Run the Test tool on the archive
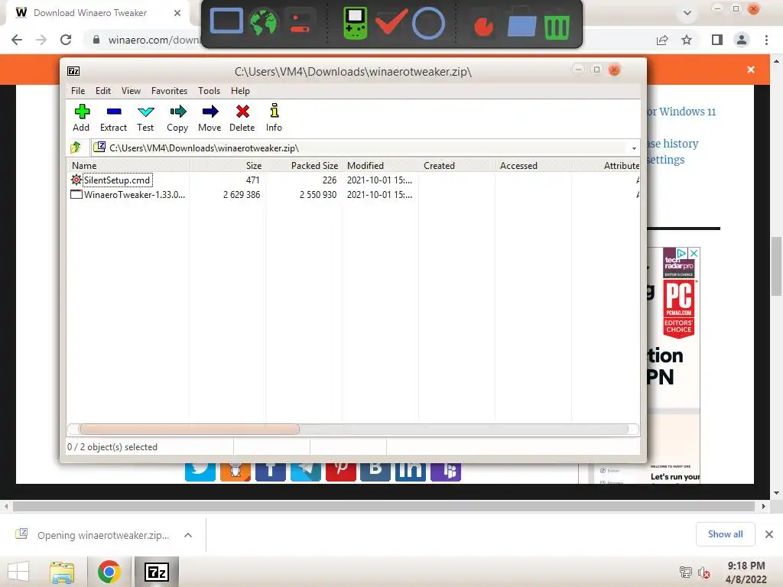The image size is (783, 587). pos(145,118)
